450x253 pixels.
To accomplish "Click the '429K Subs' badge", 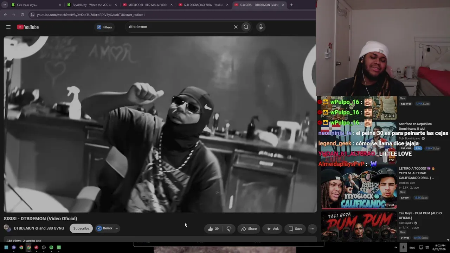I will coord(432,149).
